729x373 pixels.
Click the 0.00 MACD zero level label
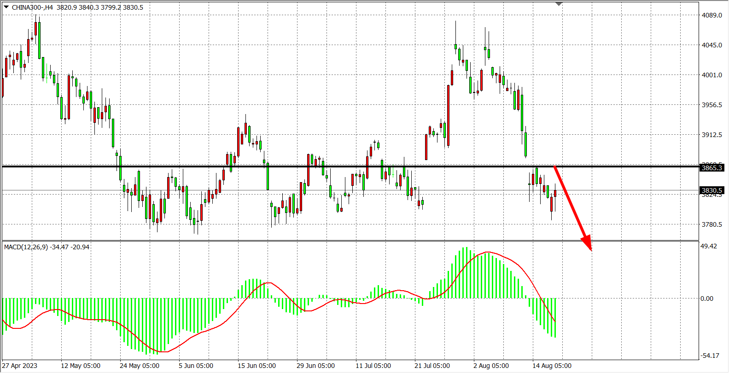click(x=706, y=298)
